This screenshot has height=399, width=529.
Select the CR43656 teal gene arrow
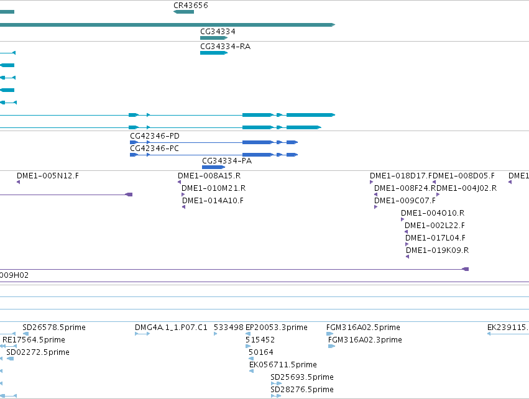[183, 12]
